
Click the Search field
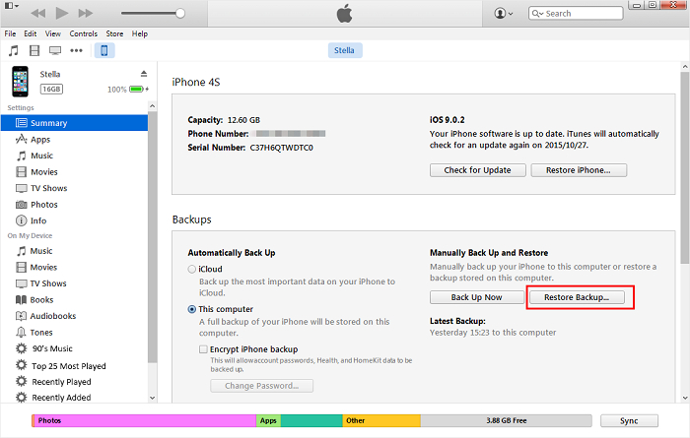click(x=576, y=13)
